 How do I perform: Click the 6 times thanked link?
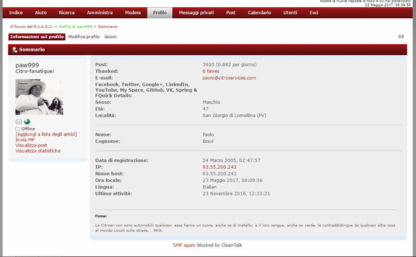[x=211, y=71]
